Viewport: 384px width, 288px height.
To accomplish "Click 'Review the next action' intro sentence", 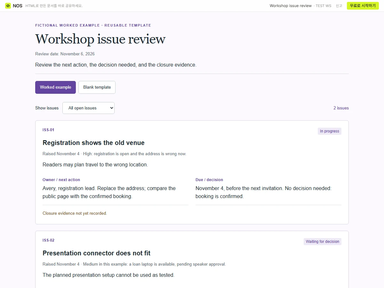I will [x=116, y=65].
